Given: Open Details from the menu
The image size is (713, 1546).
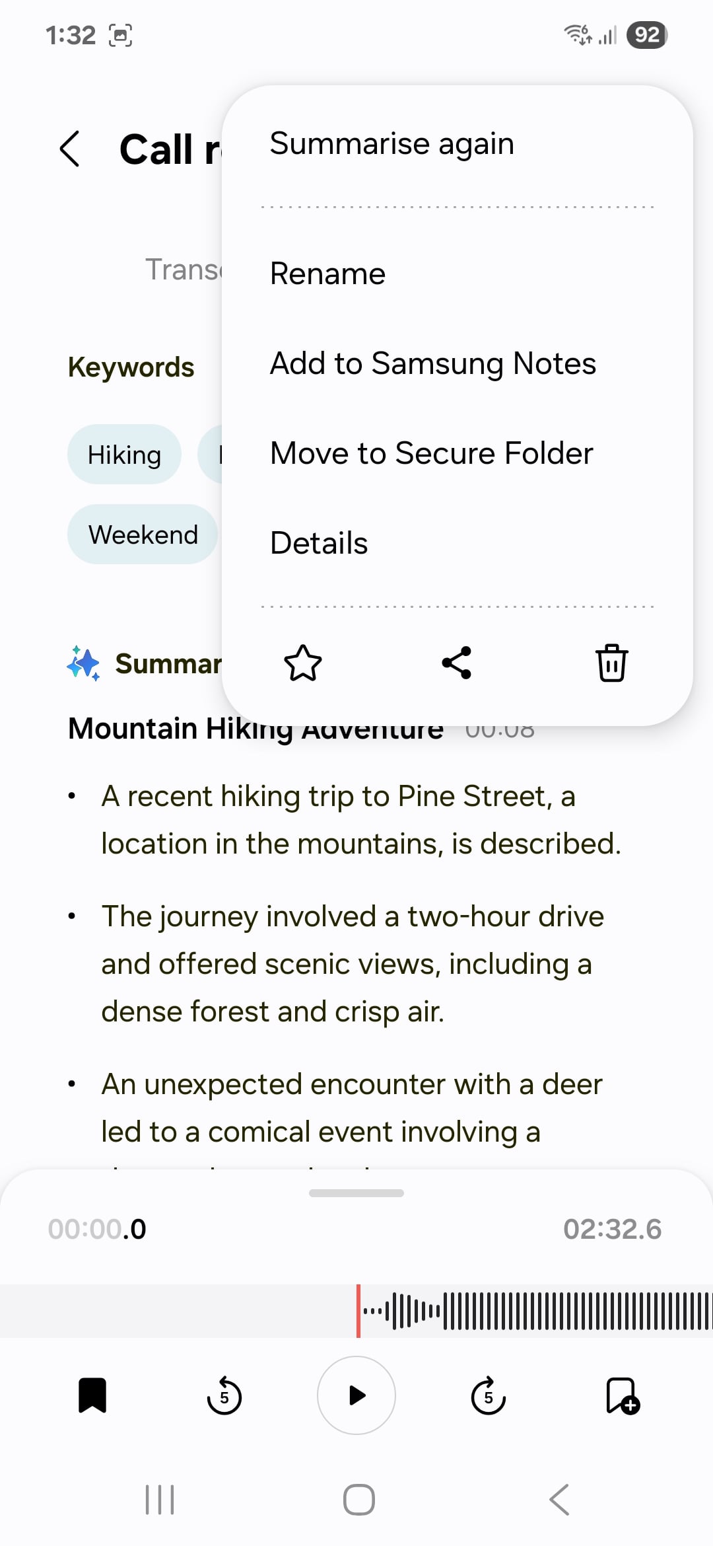Looking at the screenshot, I should click(320, 543).
